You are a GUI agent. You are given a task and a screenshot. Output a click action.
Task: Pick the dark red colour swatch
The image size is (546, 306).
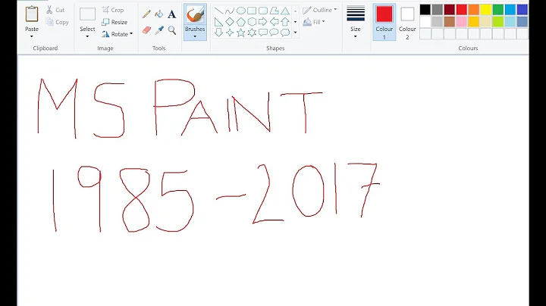450,10
